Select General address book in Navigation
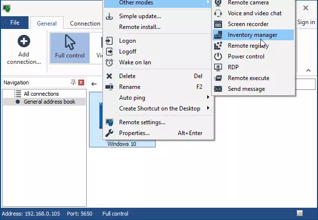Image resolution: width=318 pixels, height=220 pixels. point(49,102)
